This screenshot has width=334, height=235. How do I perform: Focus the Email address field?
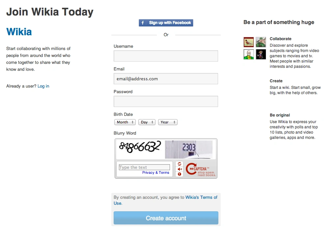166,79
